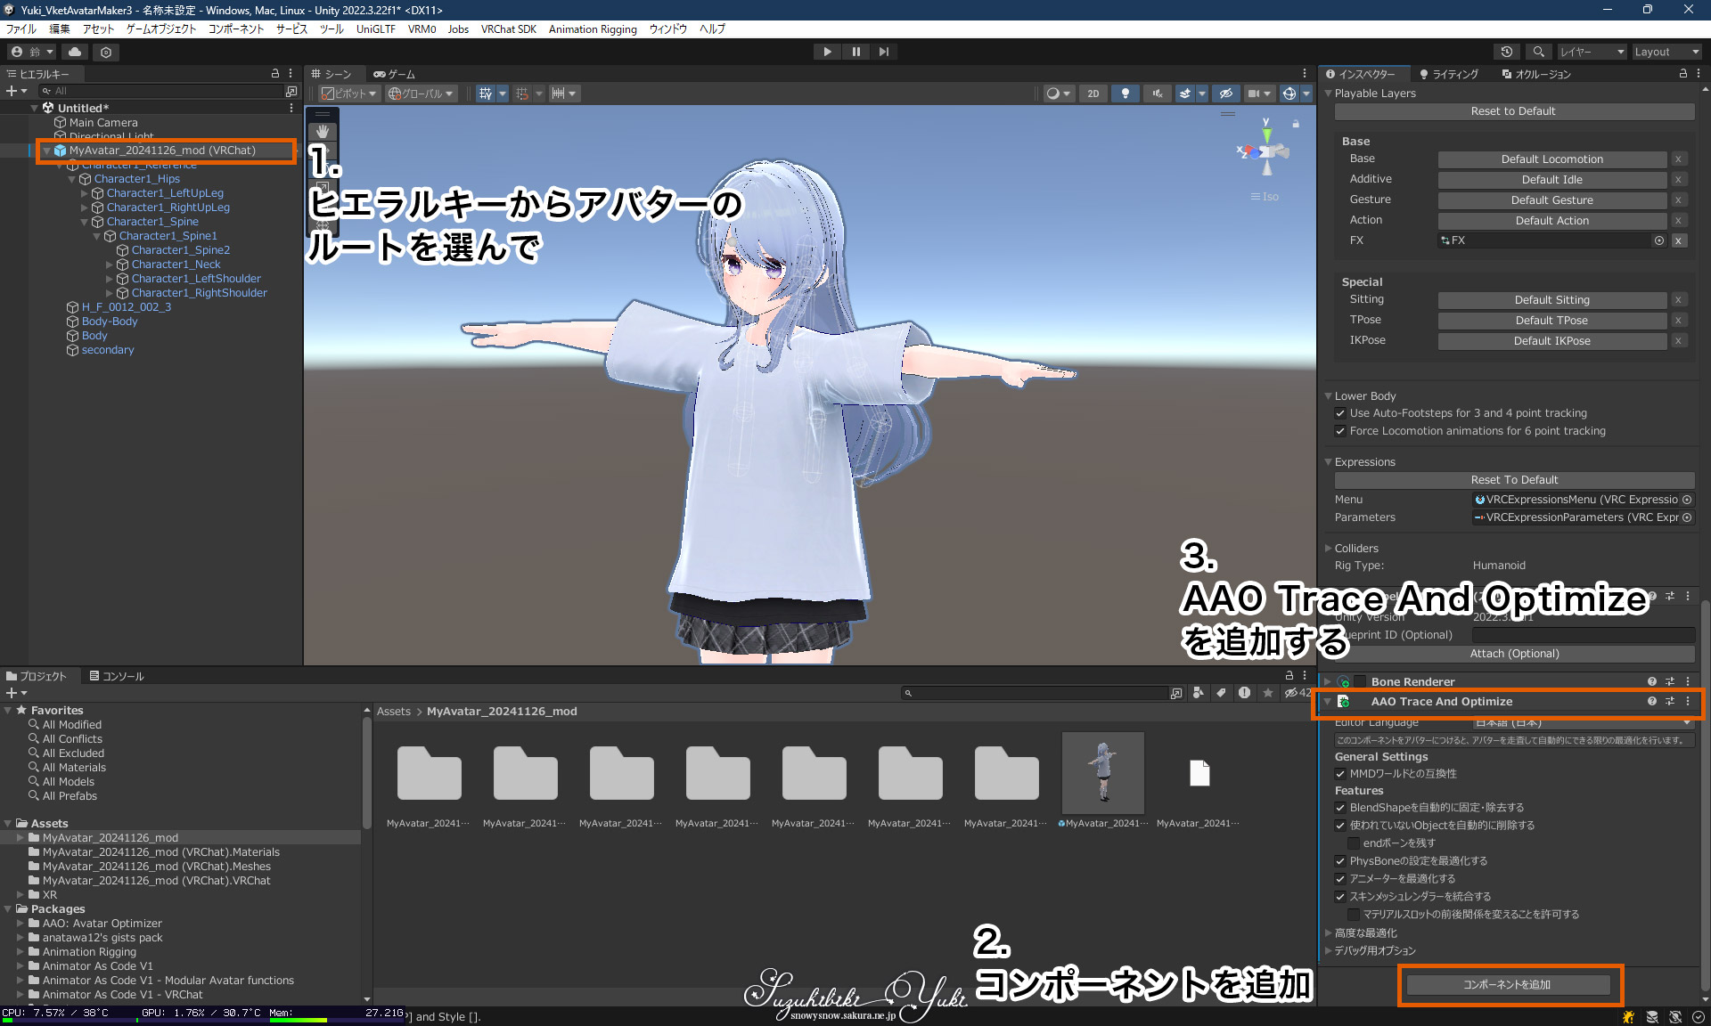Toggle grid snapping icon
This screenshot has width=1711, height=1026.
pos(523,94)
